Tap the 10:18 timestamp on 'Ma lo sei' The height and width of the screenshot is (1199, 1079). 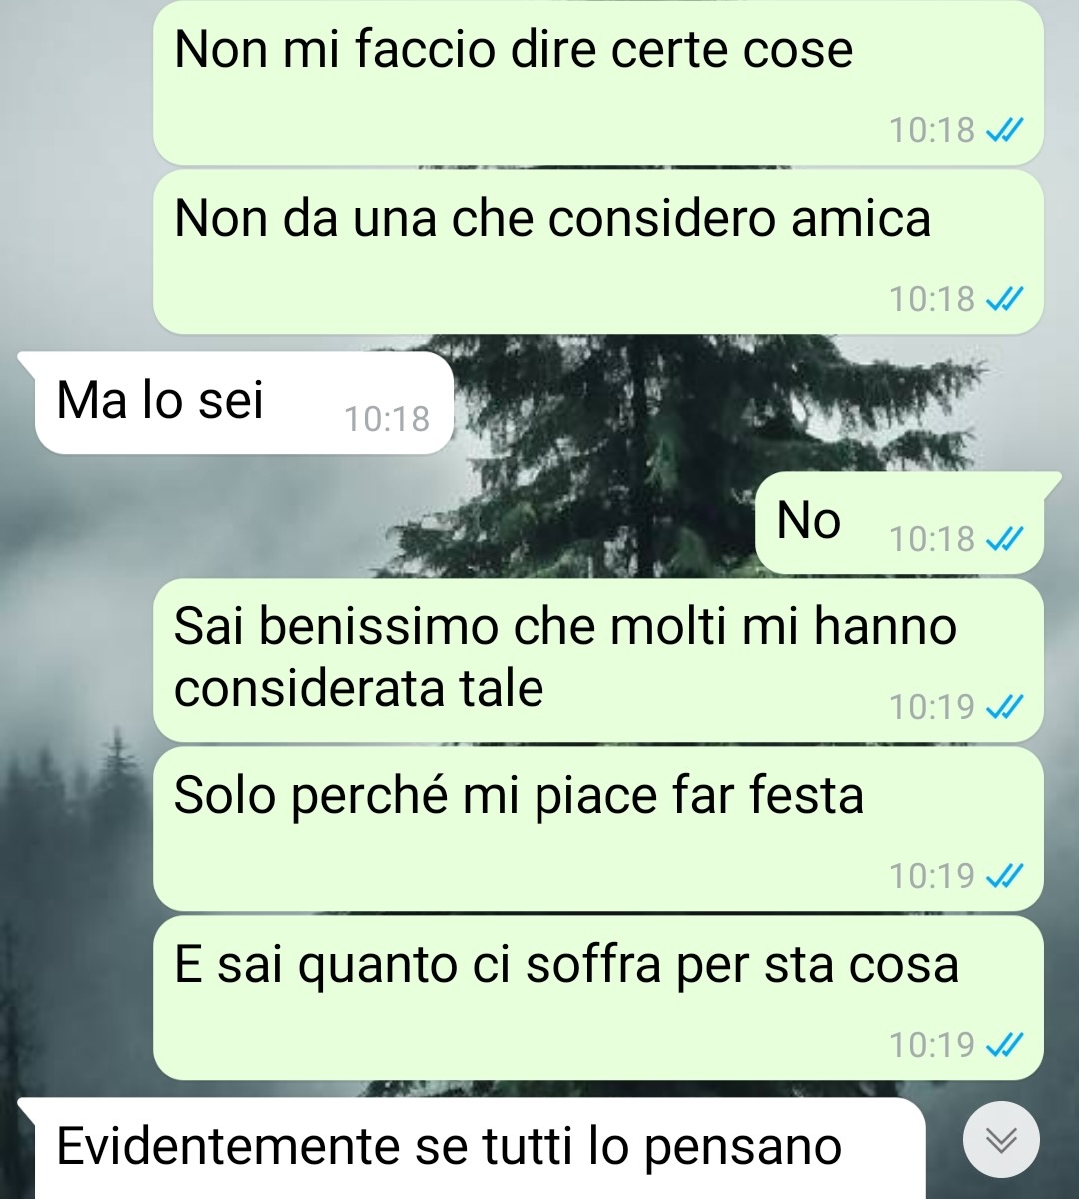click(x=387, y=420)
